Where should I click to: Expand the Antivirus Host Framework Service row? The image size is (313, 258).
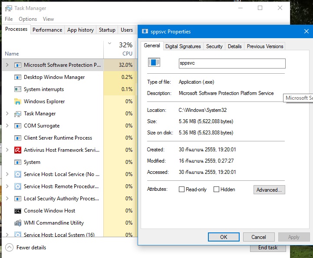tap(7, 150)
